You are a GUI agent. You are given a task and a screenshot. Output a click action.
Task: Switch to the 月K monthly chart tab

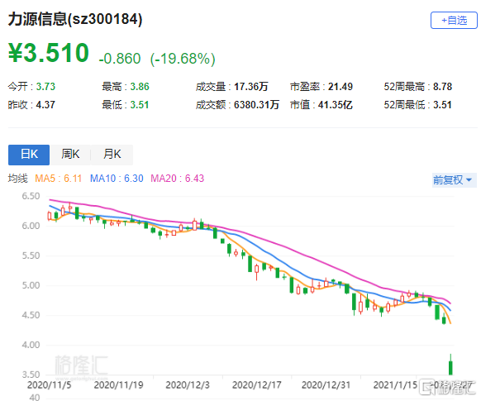pos(112,155)
